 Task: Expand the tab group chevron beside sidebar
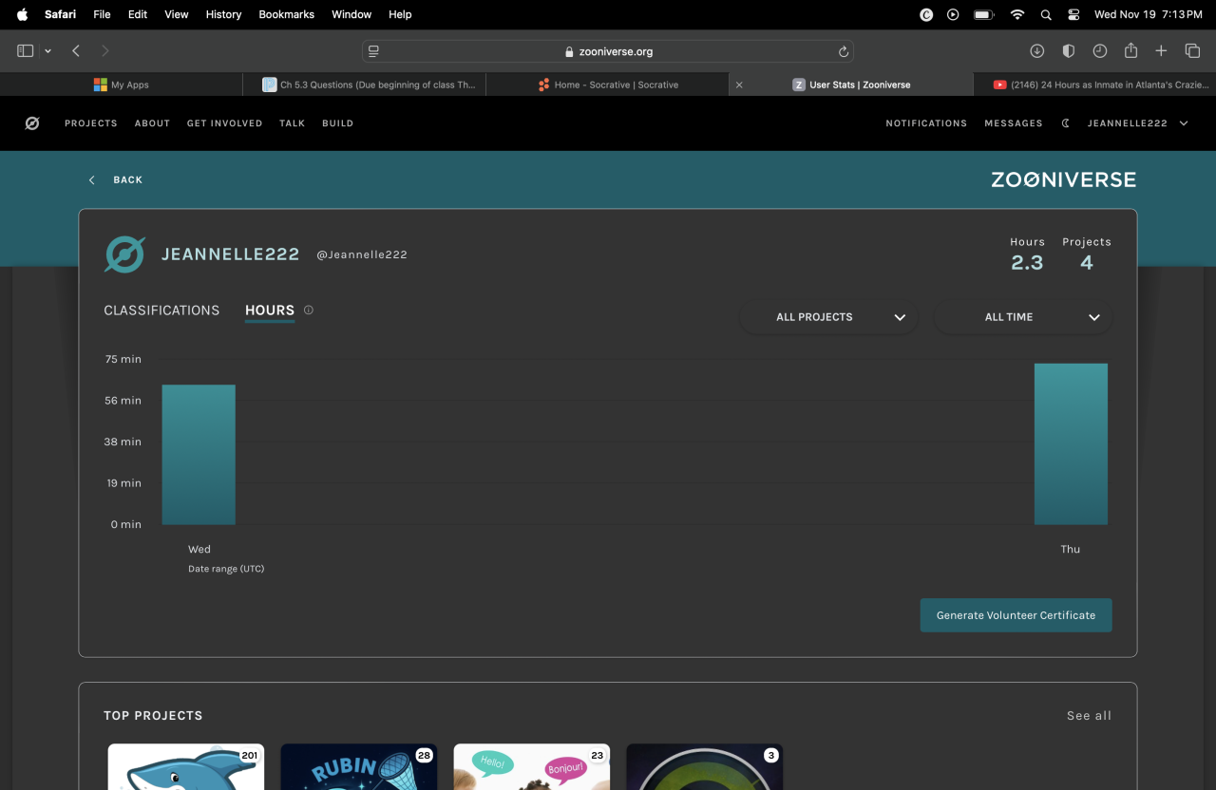[47, 51]
